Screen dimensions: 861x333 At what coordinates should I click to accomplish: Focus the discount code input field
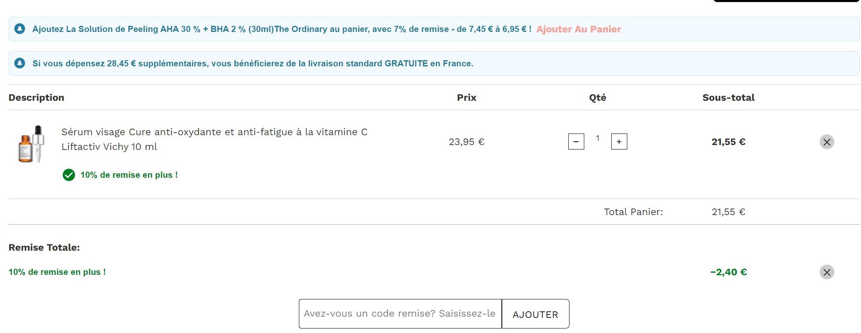click(x=400, y=314)
